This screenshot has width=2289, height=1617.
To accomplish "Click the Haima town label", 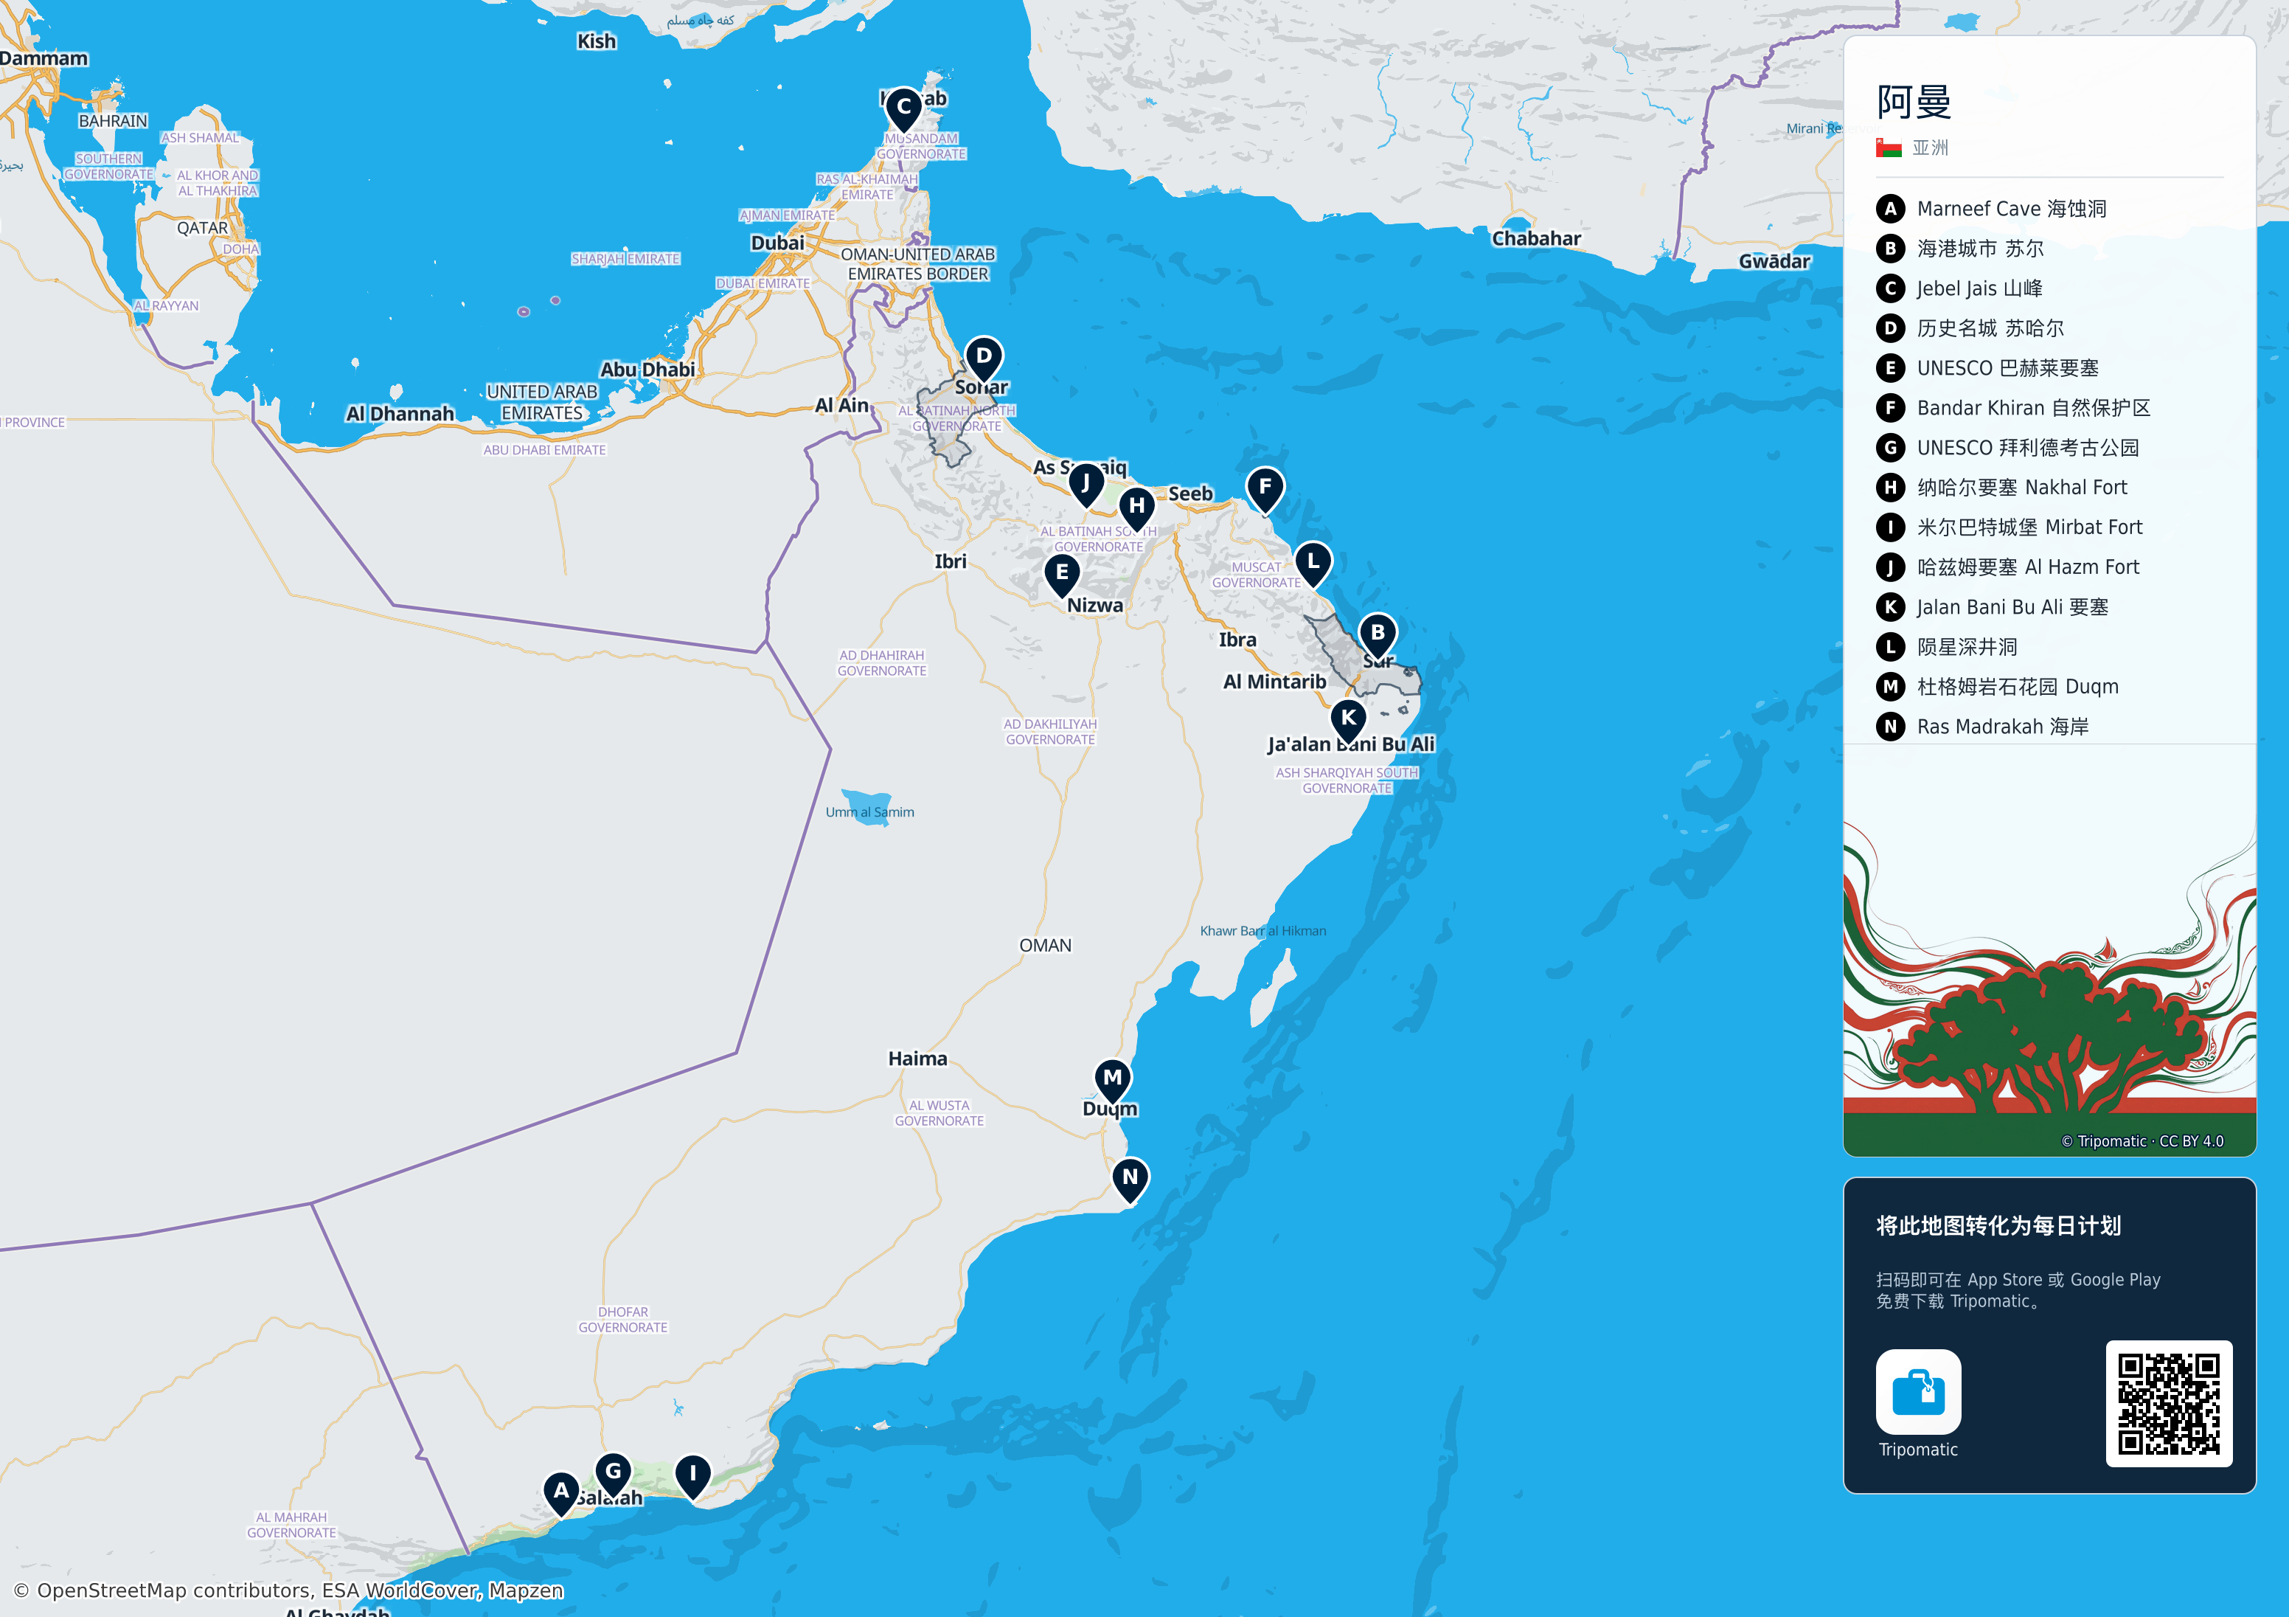I will point(917,1059).
